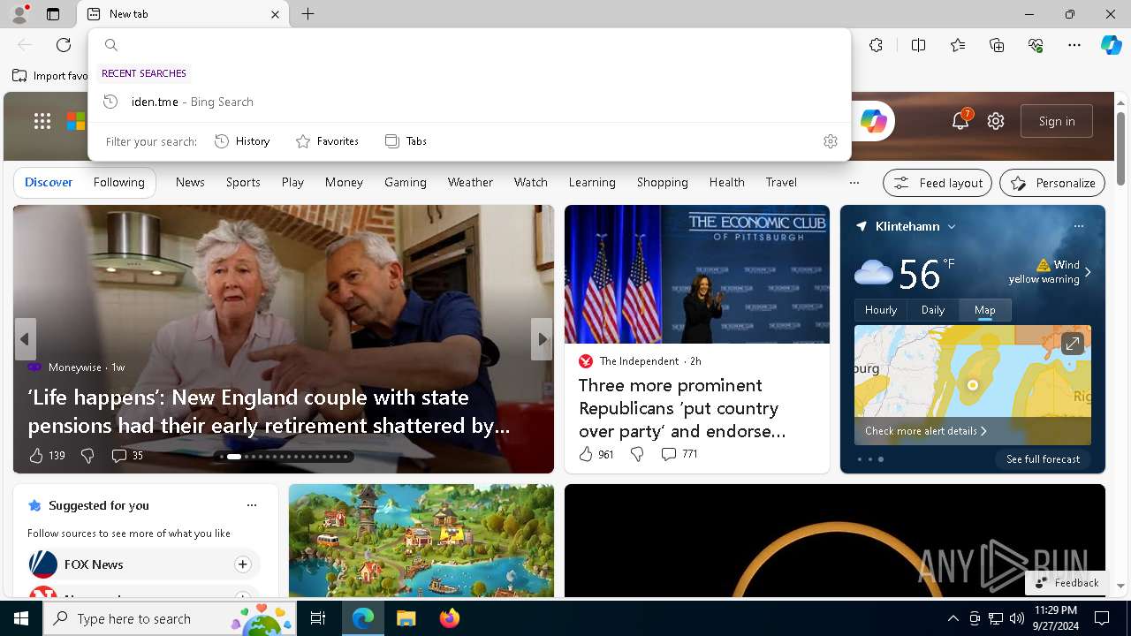Open Suggested for you more options
1131x636 pixels.
coord(252,505)
